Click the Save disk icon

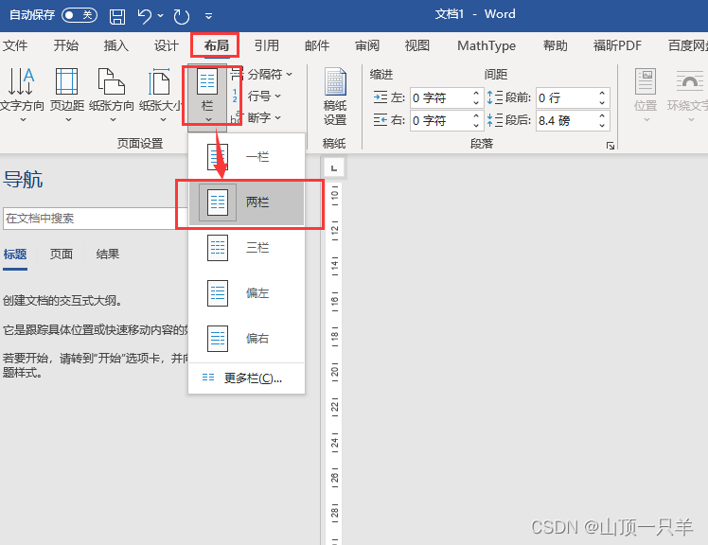coord(117,17)
